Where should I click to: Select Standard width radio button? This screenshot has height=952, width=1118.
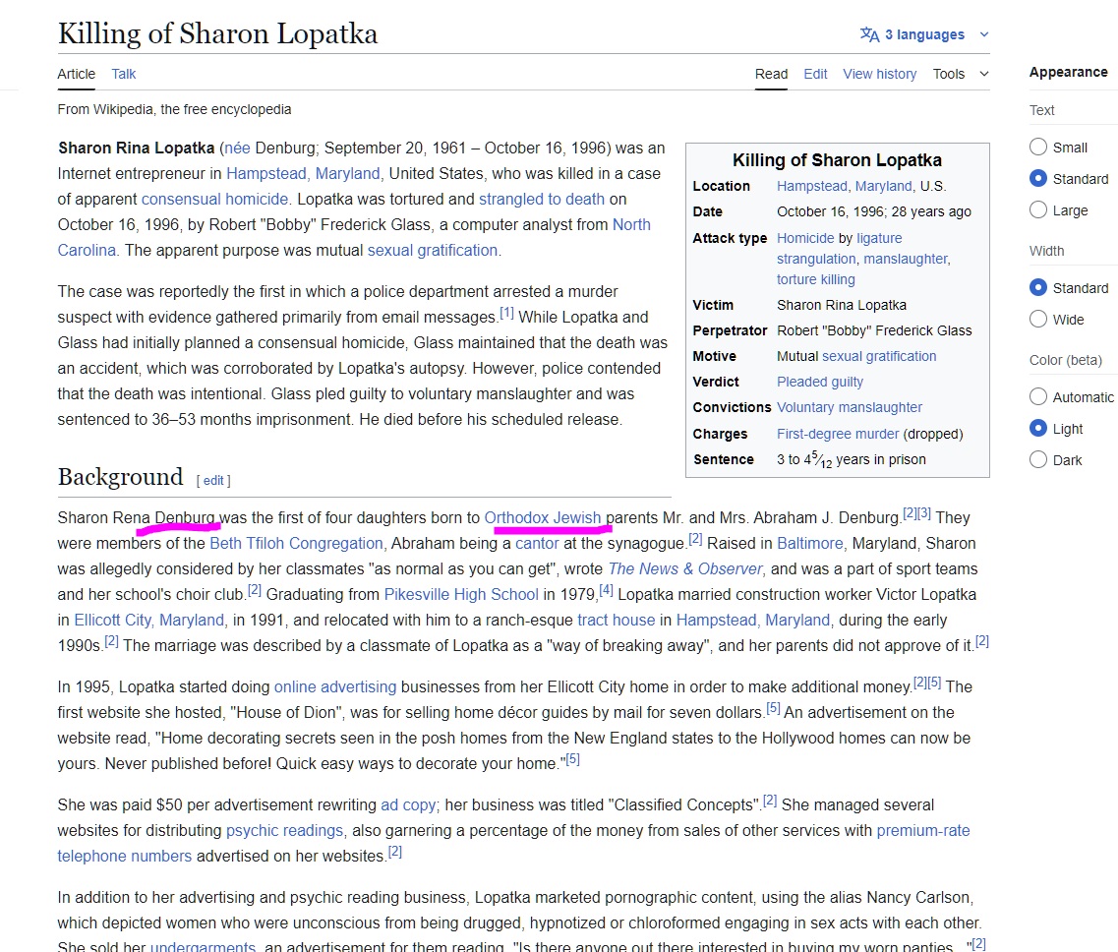pyautogui.click(x=1038, y=287)
